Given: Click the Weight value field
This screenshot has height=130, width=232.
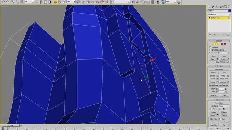Looking at the screenshot, I should pos(220,89).
